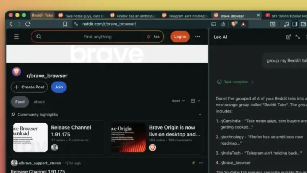Open the card view layout dropdown

195,101
